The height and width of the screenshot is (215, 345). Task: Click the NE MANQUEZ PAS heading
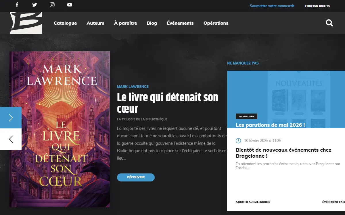point(243,63)
